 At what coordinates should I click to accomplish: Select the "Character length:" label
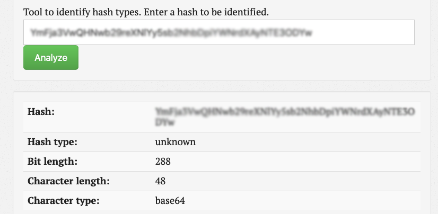68,181
